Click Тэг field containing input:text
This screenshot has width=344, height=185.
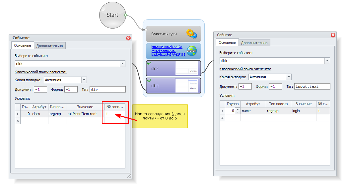pos(312,86)
